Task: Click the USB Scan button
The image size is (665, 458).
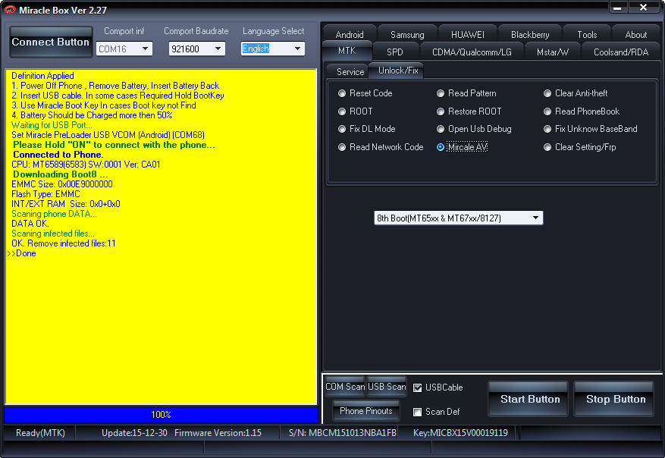Action: click(387, 386)
